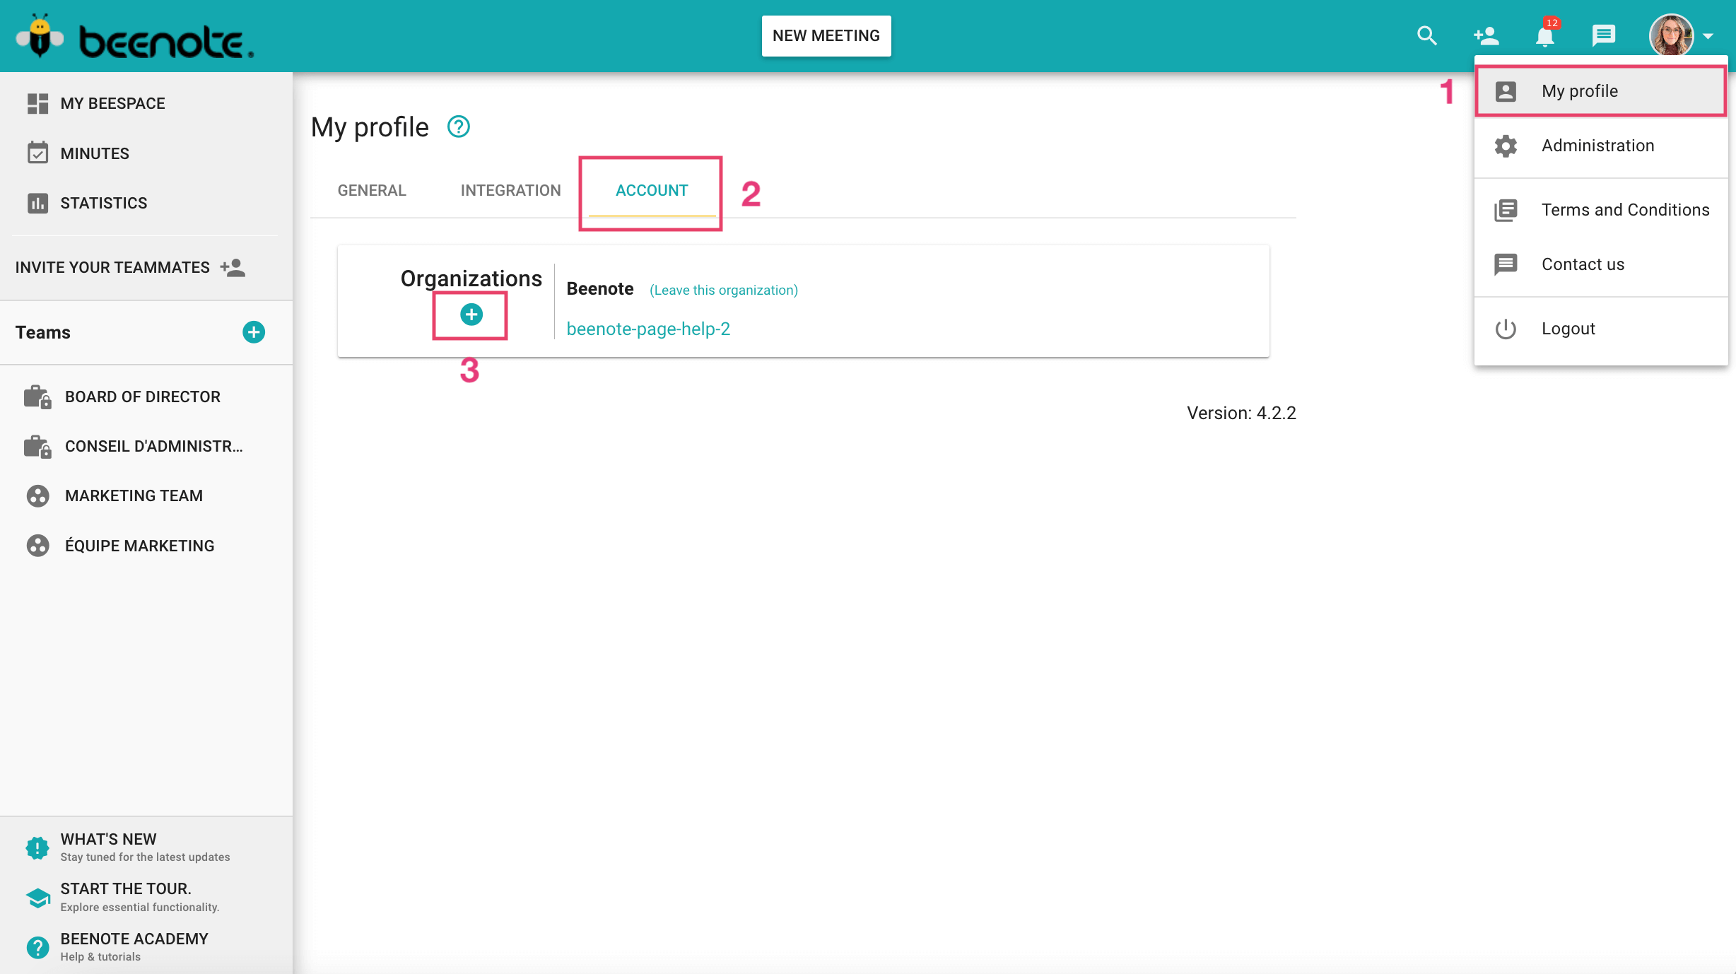Add organization with plus icon
1736x974 pixels.
(471, 315)
